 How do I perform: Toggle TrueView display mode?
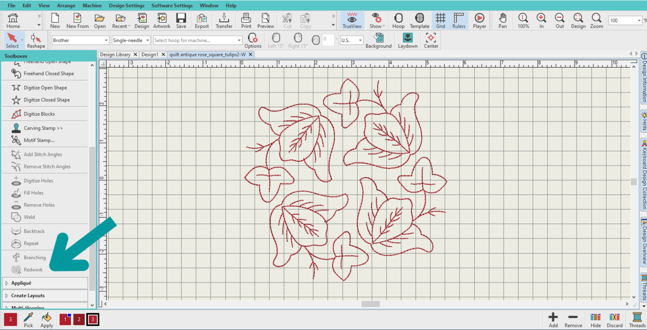coord(352,20)
